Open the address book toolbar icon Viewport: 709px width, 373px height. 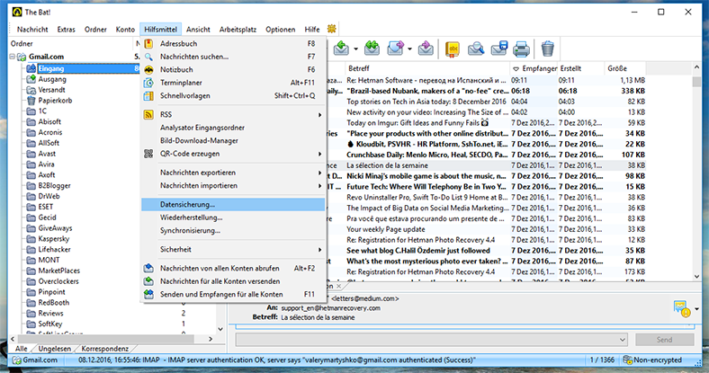[453, 49]
